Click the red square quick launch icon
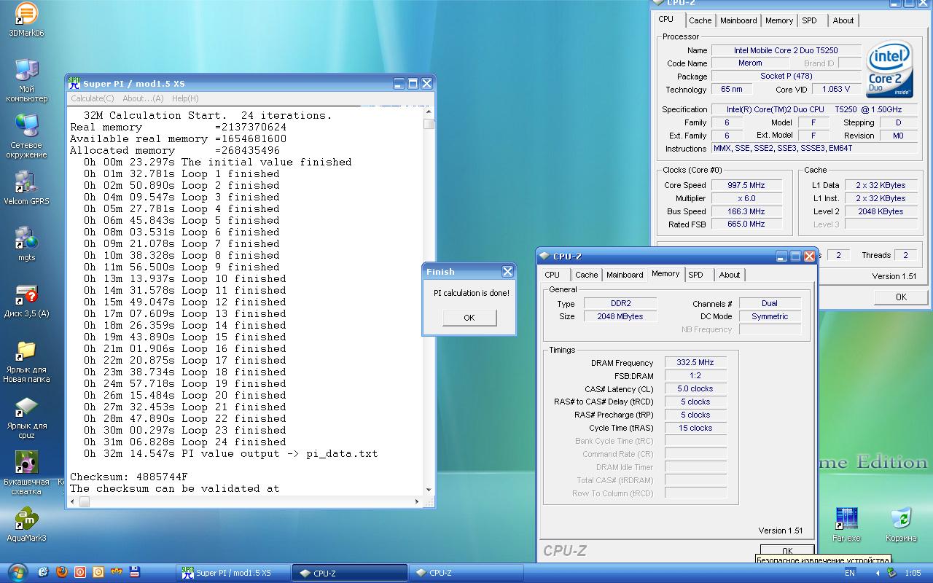This screenshot has width=933, height=583. [80, 572]
